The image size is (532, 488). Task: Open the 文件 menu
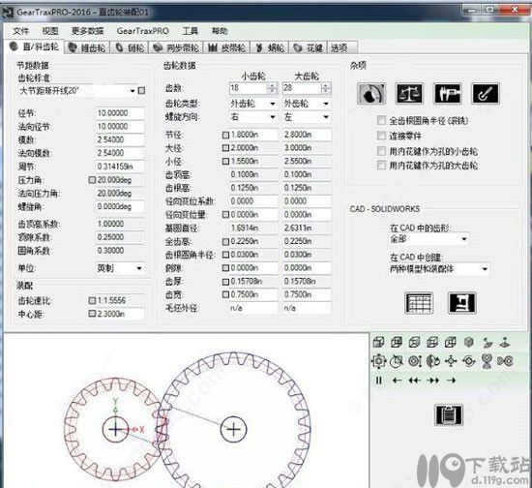pyautogui.click(x=21, y=31)
